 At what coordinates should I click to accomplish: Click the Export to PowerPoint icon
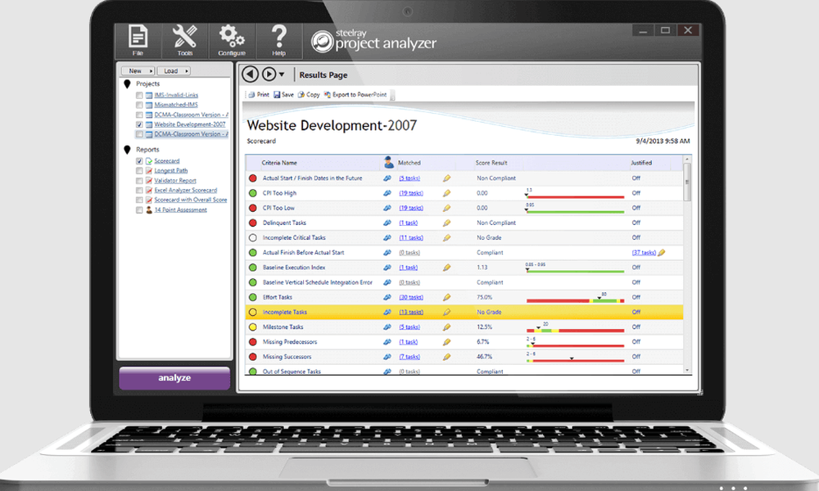point(326,93)
